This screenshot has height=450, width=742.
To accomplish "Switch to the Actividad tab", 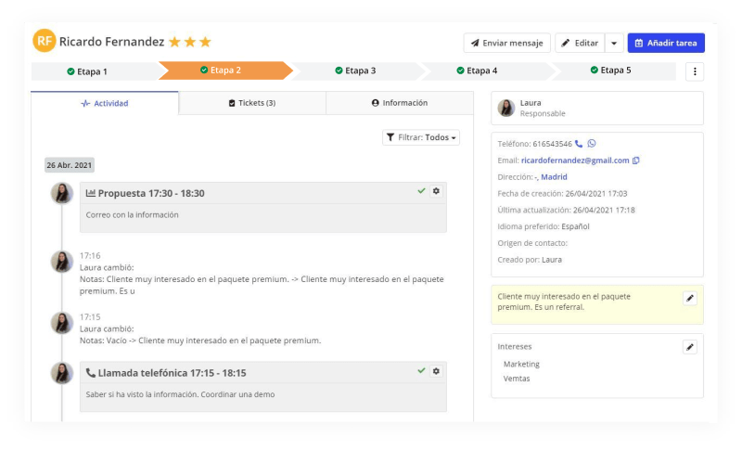I will click(105, 103).
